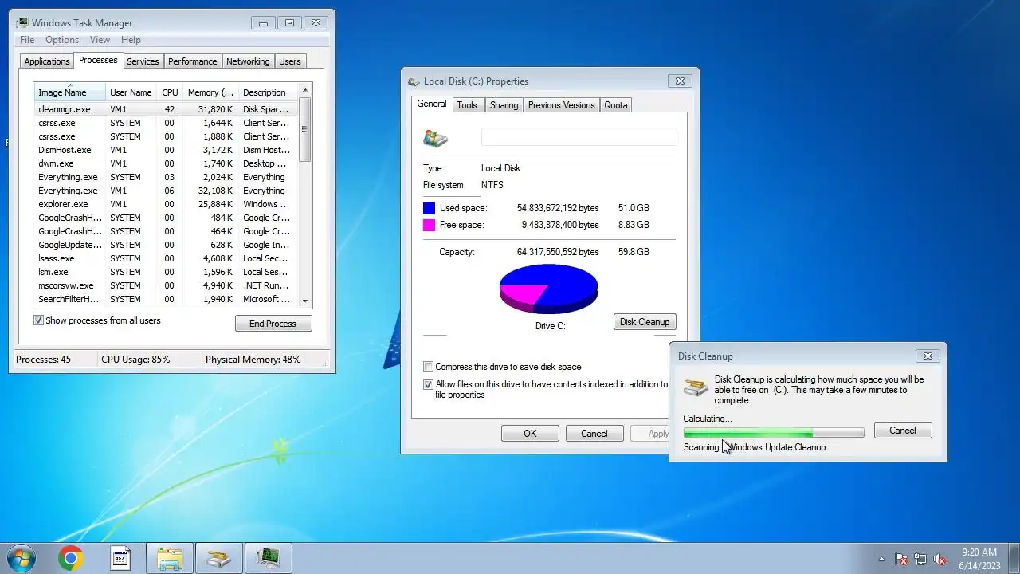This screenshot has height=574, width=1020.
Task: Select mscorsvw.exe process row
Action: (166, 285)
